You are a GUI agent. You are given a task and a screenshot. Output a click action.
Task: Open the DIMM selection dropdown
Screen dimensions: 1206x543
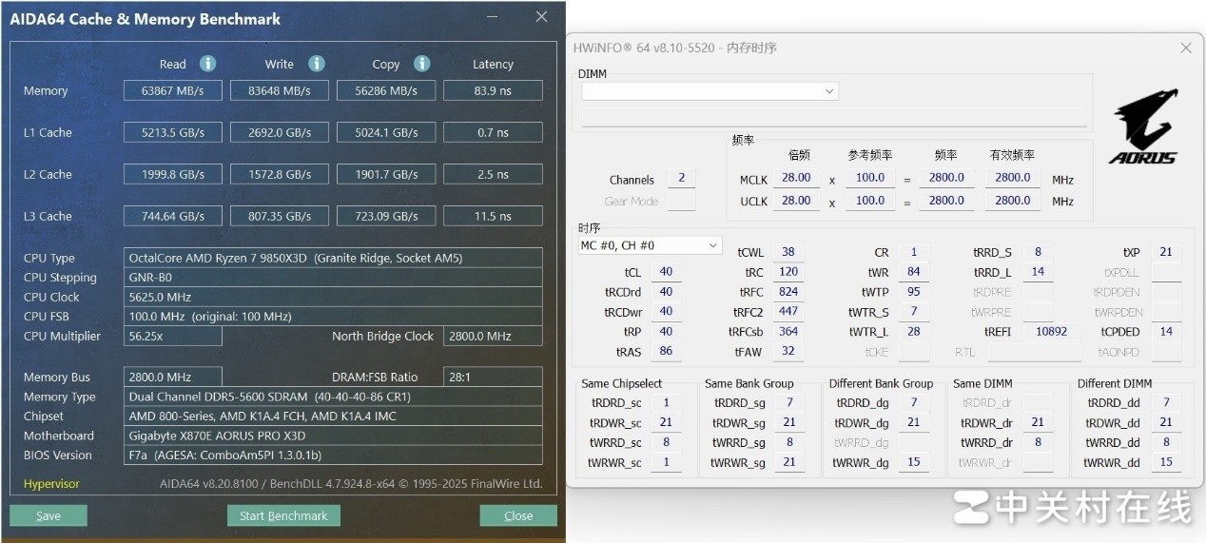[710, 91]
